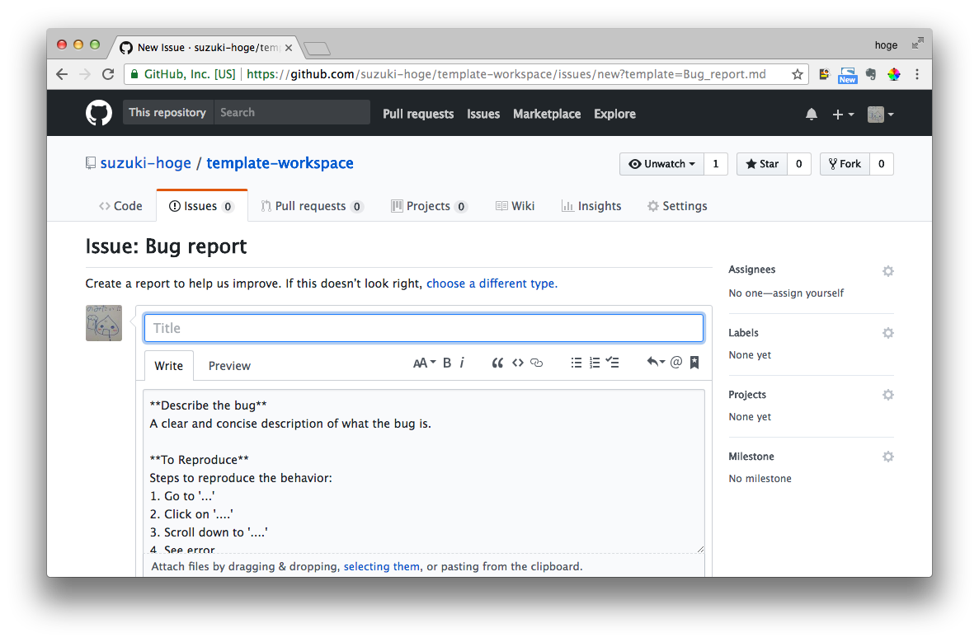The image size is (979, 642).
Task: Click inside the issue Title field
Action: pyautogui.click(x=423, y=327)
